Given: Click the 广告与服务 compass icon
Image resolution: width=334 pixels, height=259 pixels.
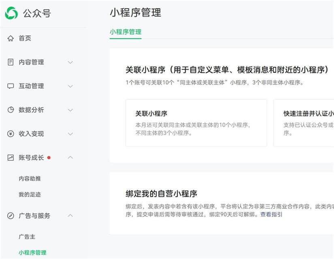Looking at the screenshot, I should coord(11,216).
